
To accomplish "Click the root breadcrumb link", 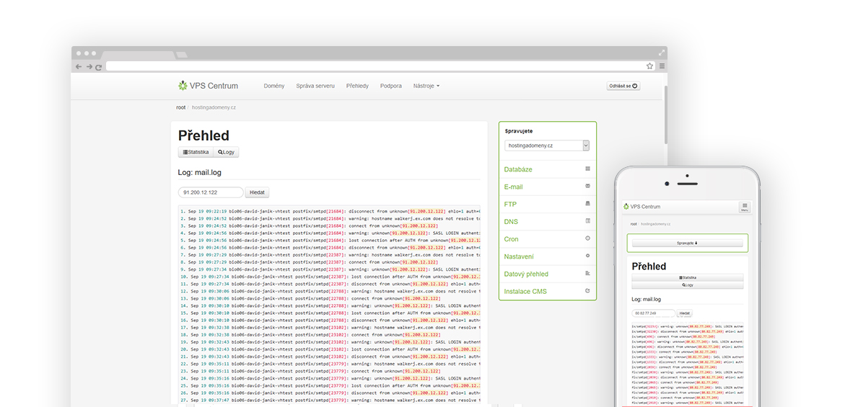I will pos(180,107).
